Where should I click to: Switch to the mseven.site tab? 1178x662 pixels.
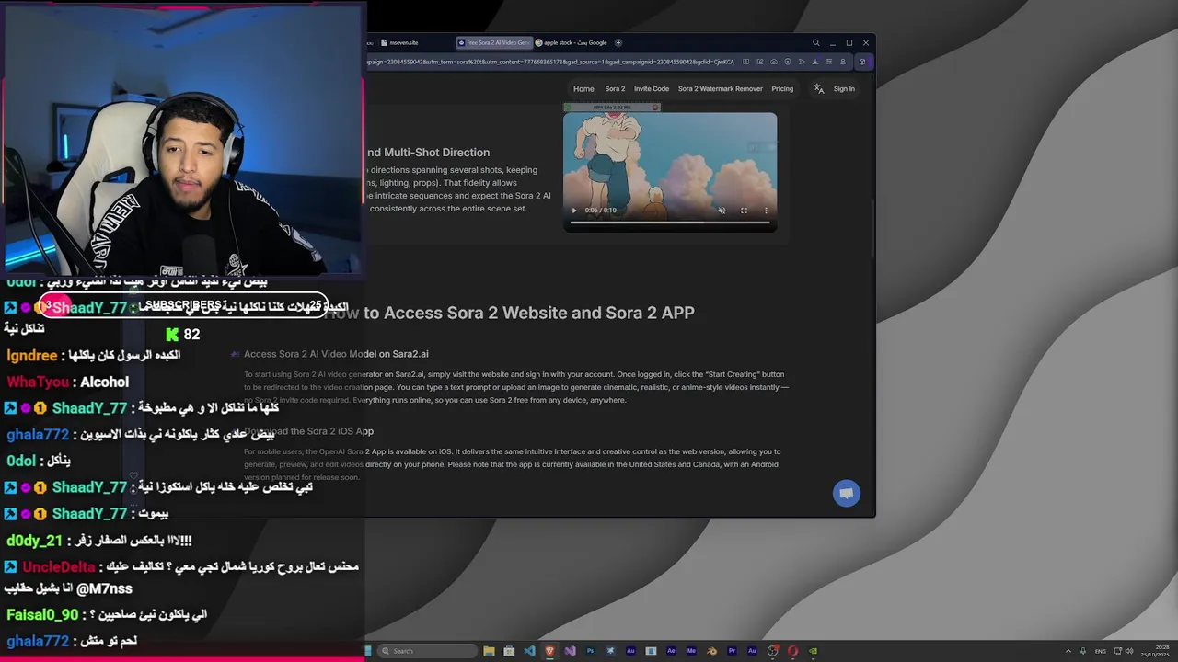pos(398,42)
